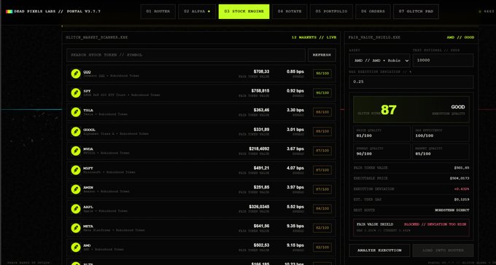The width and height of the screenshot is (496, 265).
Task: Click the Analyze Execution button
Action: [379, 250]
